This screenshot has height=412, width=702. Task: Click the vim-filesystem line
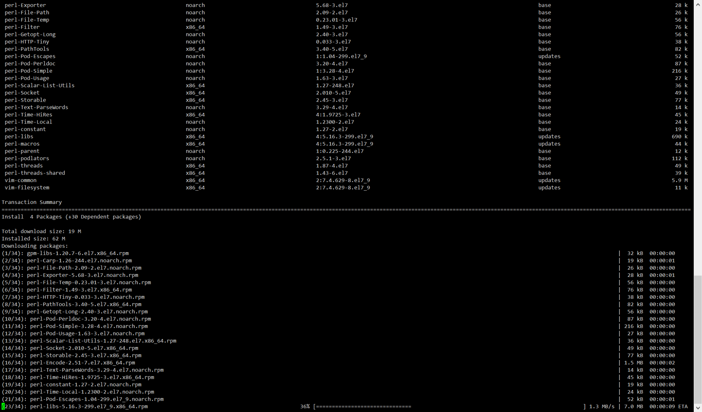27,187
